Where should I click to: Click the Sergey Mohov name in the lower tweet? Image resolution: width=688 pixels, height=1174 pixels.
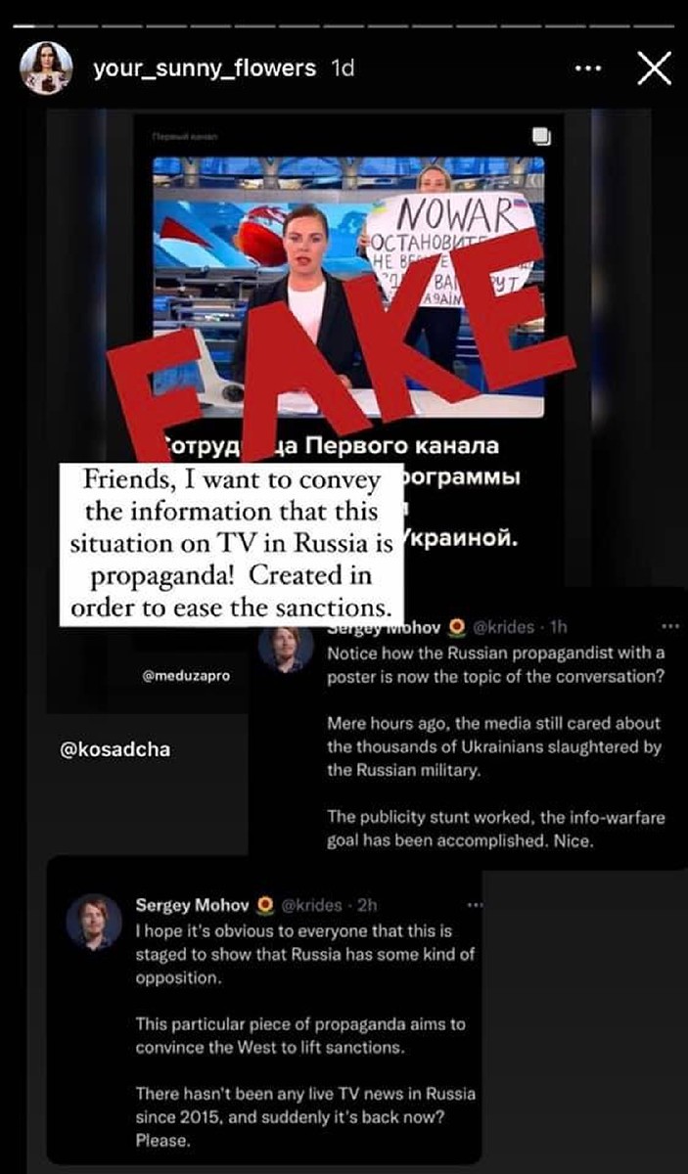[193, 905]
